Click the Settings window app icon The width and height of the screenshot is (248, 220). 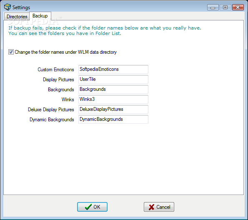8,7
